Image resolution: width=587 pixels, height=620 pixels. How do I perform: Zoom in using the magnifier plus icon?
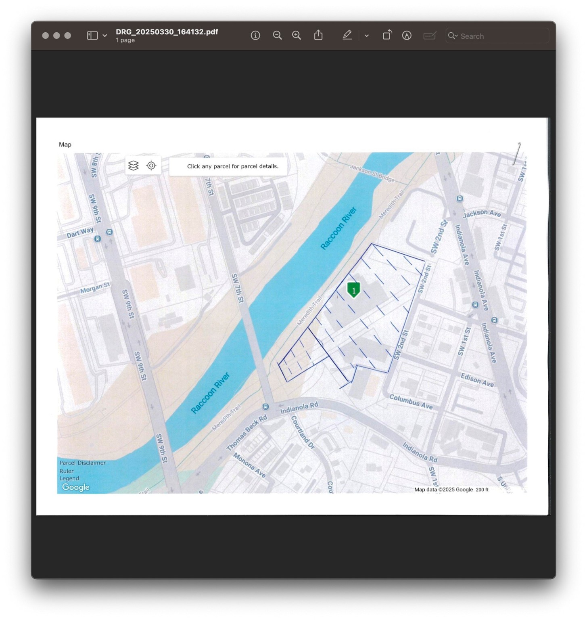pos(297,36)
